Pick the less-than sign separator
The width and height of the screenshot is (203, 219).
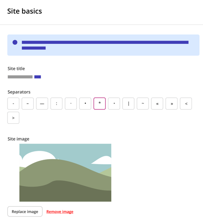pyautogui.click(x=186, y=103)
